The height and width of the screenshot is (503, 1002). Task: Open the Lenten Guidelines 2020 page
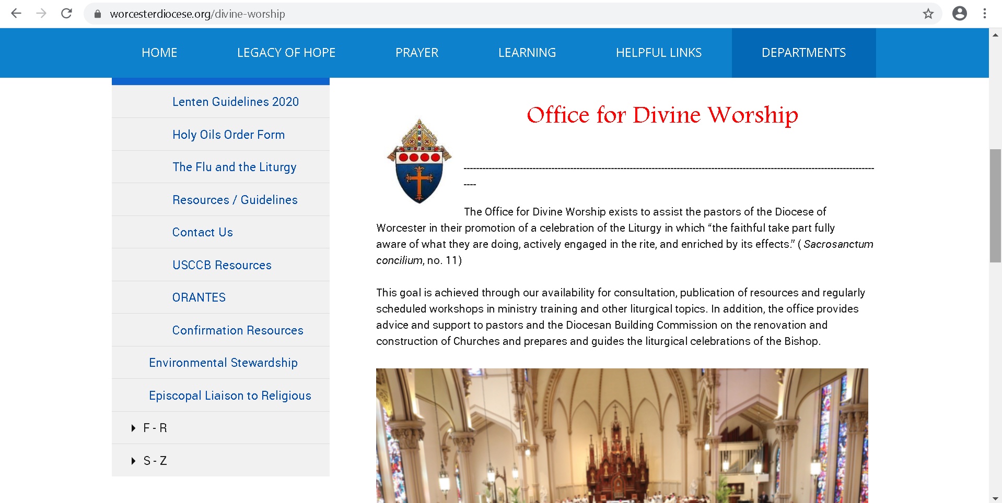(235, 102)
